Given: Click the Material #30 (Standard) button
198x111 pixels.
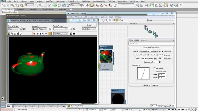Looking at the screenshot, I should pyautogui.click(x=149, y=55).
